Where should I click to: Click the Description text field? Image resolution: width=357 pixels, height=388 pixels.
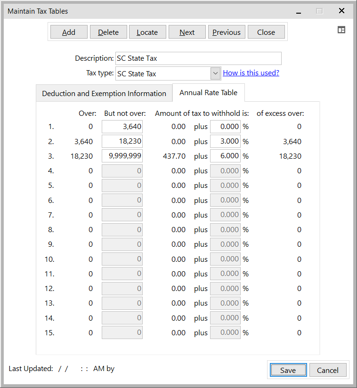[x=198, y=58]
